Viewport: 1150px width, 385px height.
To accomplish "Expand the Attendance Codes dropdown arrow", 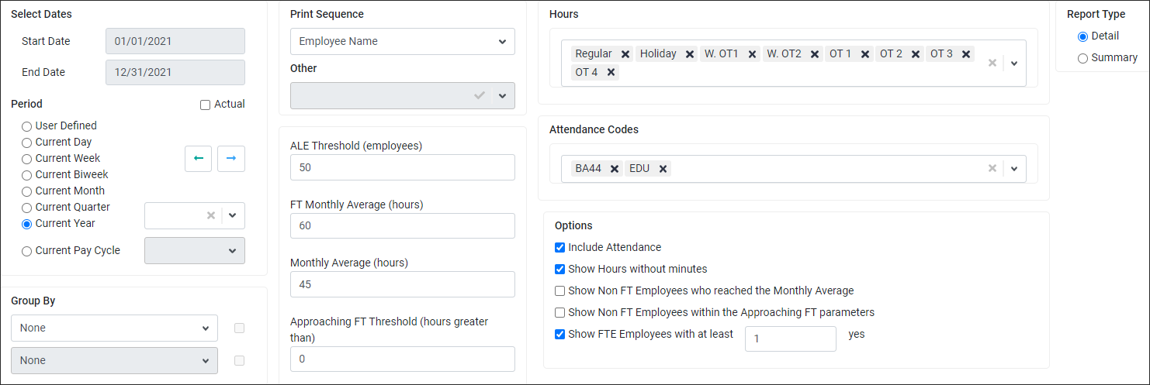I will pyautogui.click(x=1014, y=169).
